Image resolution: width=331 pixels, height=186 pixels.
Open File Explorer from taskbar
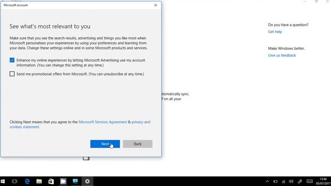[39, 181]
